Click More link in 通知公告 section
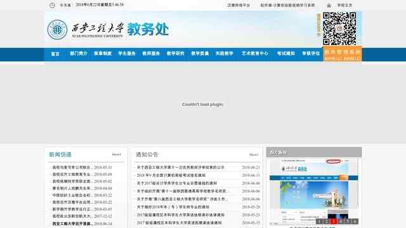This screenshot has width=406, height=228. point(254,155)
